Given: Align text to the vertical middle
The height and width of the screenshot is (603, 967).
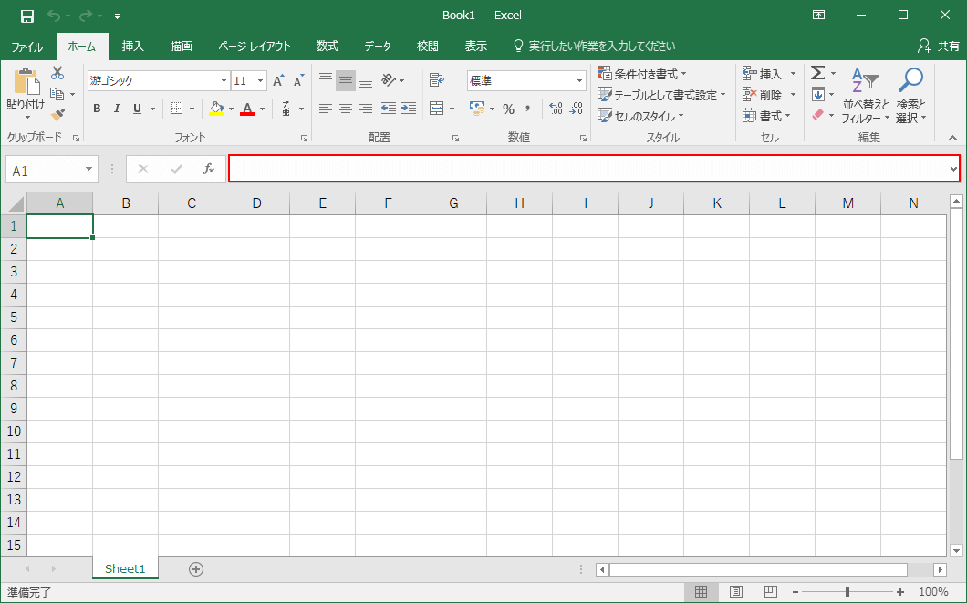Looking at the screenshot, I should [346, 80].
